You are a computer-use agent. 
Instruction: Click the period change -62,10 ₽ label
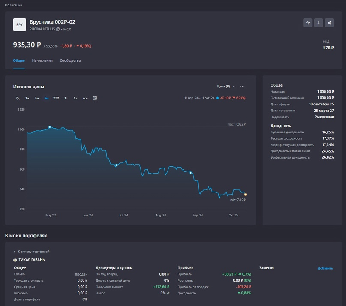(225, 98)
